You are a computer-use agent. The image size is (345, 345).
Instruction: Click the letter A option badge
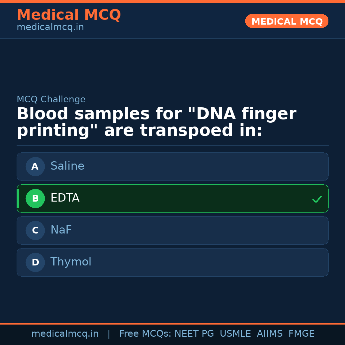point(35,166)
